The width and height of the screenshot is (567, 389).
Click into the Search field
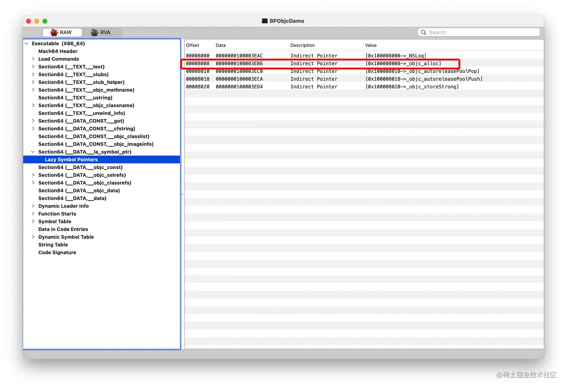coord(479,33)
